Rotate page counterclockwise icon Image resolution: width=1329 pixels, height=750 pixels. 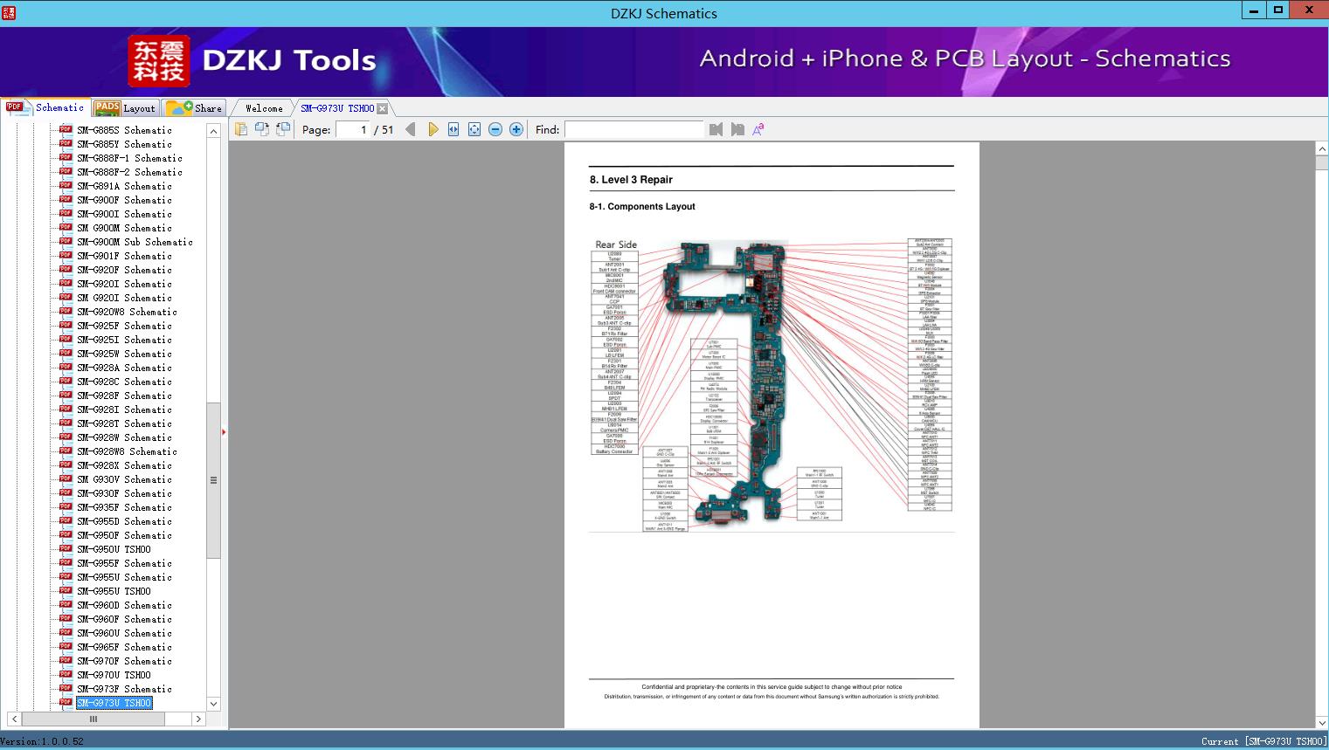(x=262, y=129)
